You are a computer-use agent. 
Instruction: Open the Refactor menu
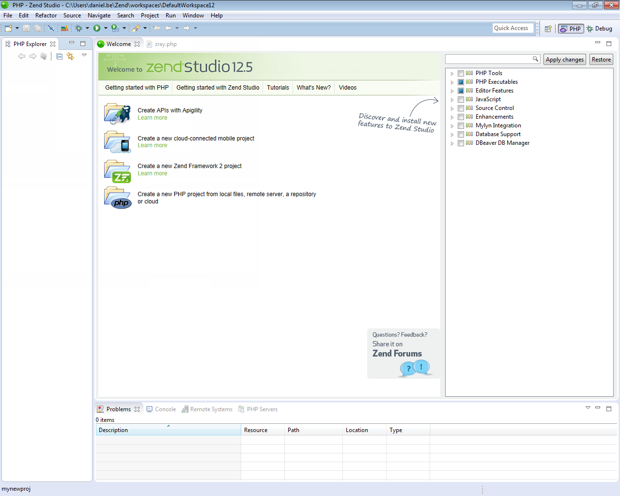(46, 15)
